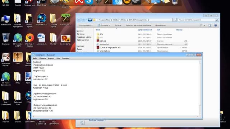
Task: Open the Slenders folder on the desktop
Action: pos(54,38)
